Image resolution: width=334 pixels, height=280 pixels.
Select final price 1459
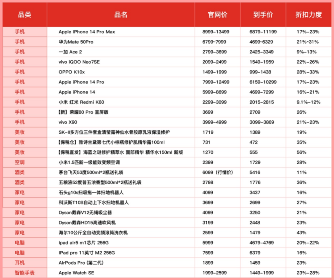(255, 263)
